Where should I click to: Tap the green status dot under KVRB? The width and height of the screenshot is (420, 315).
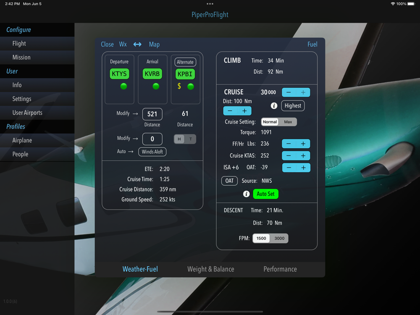coord(156,86)
